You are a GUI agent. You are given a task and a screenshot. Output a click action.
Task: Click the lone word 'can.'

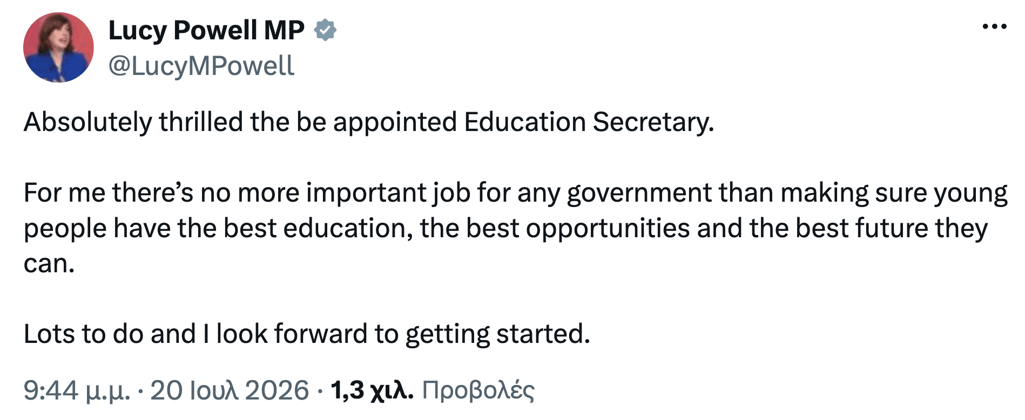point(49,264)
